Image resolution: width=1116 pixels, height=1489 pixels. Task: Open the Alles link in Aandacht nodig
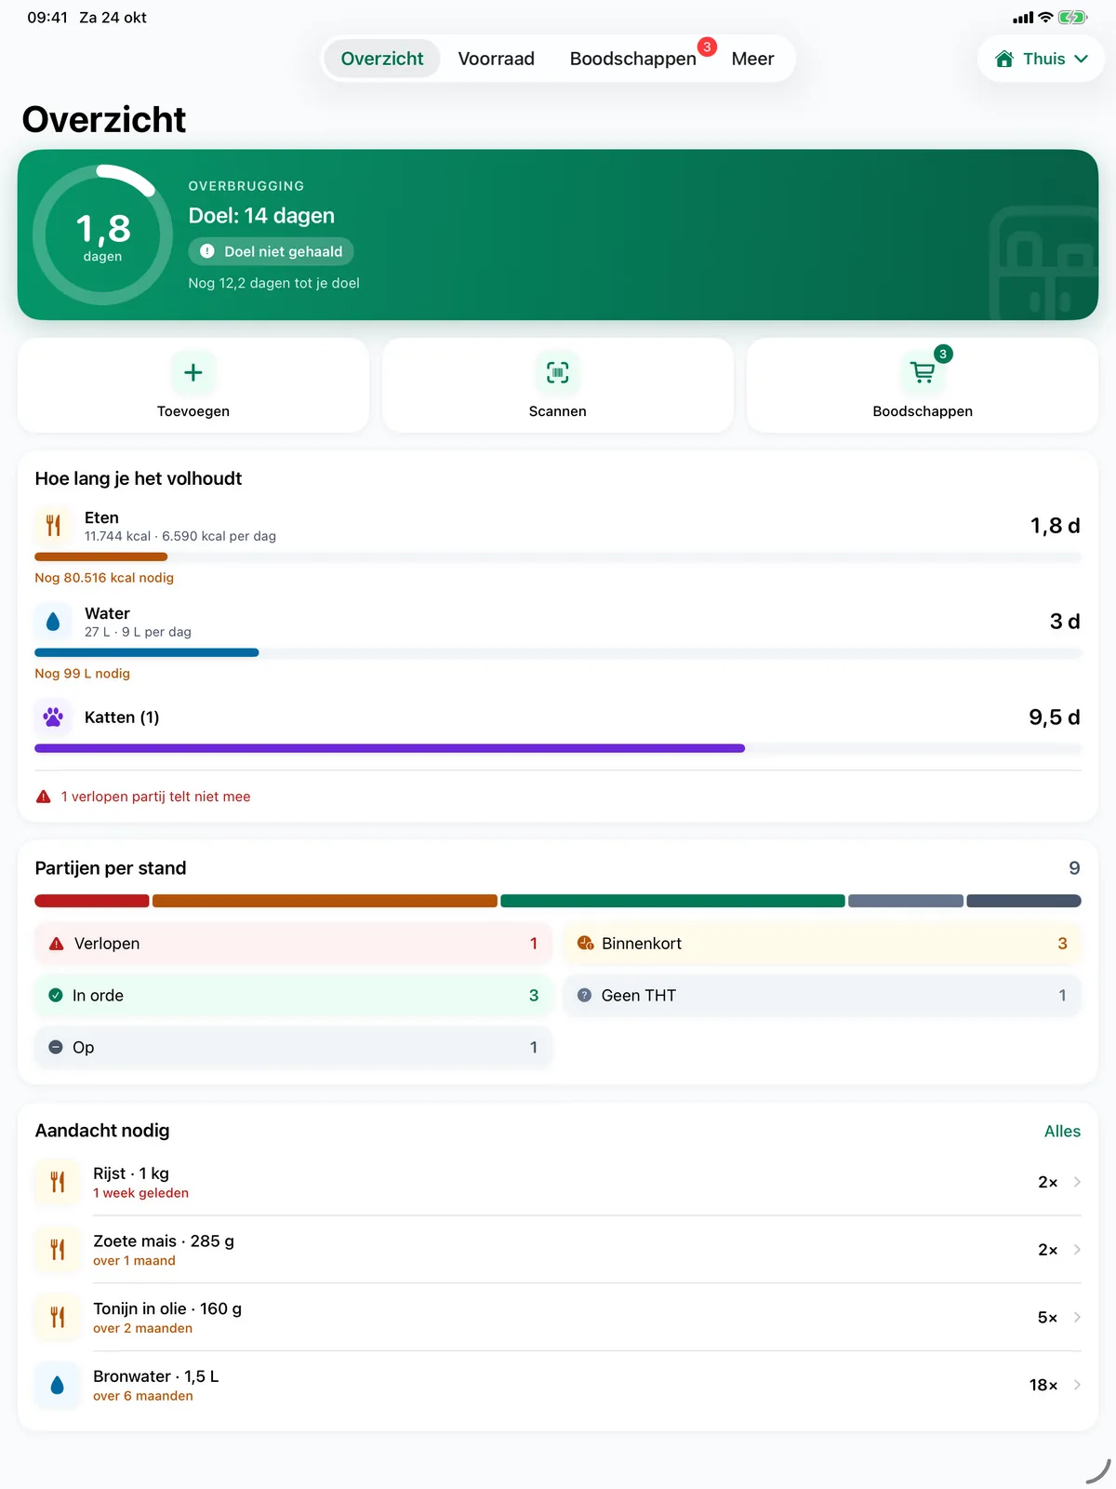pos(1062,1131)
